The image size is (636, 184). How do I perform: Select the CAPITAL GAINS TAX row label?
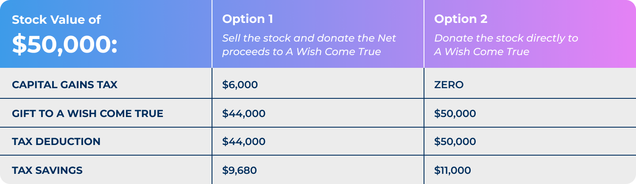click(x=64, y=85)
